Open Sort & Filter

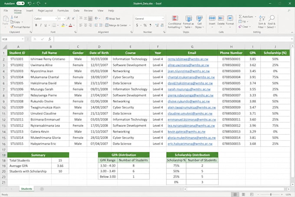262,22
